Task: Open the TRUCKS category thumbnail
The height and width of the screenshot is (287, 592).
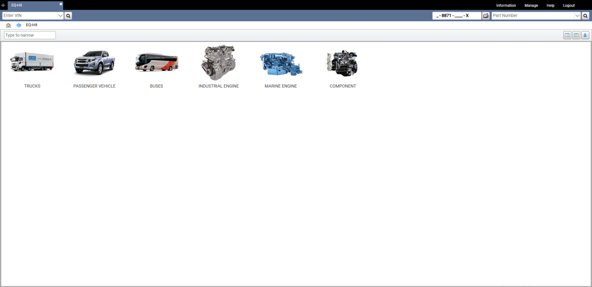Action: click(x=32, y=64)
